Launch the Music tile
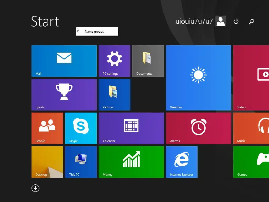Viewport: 269px width, 202px height. tap(251, 128)
